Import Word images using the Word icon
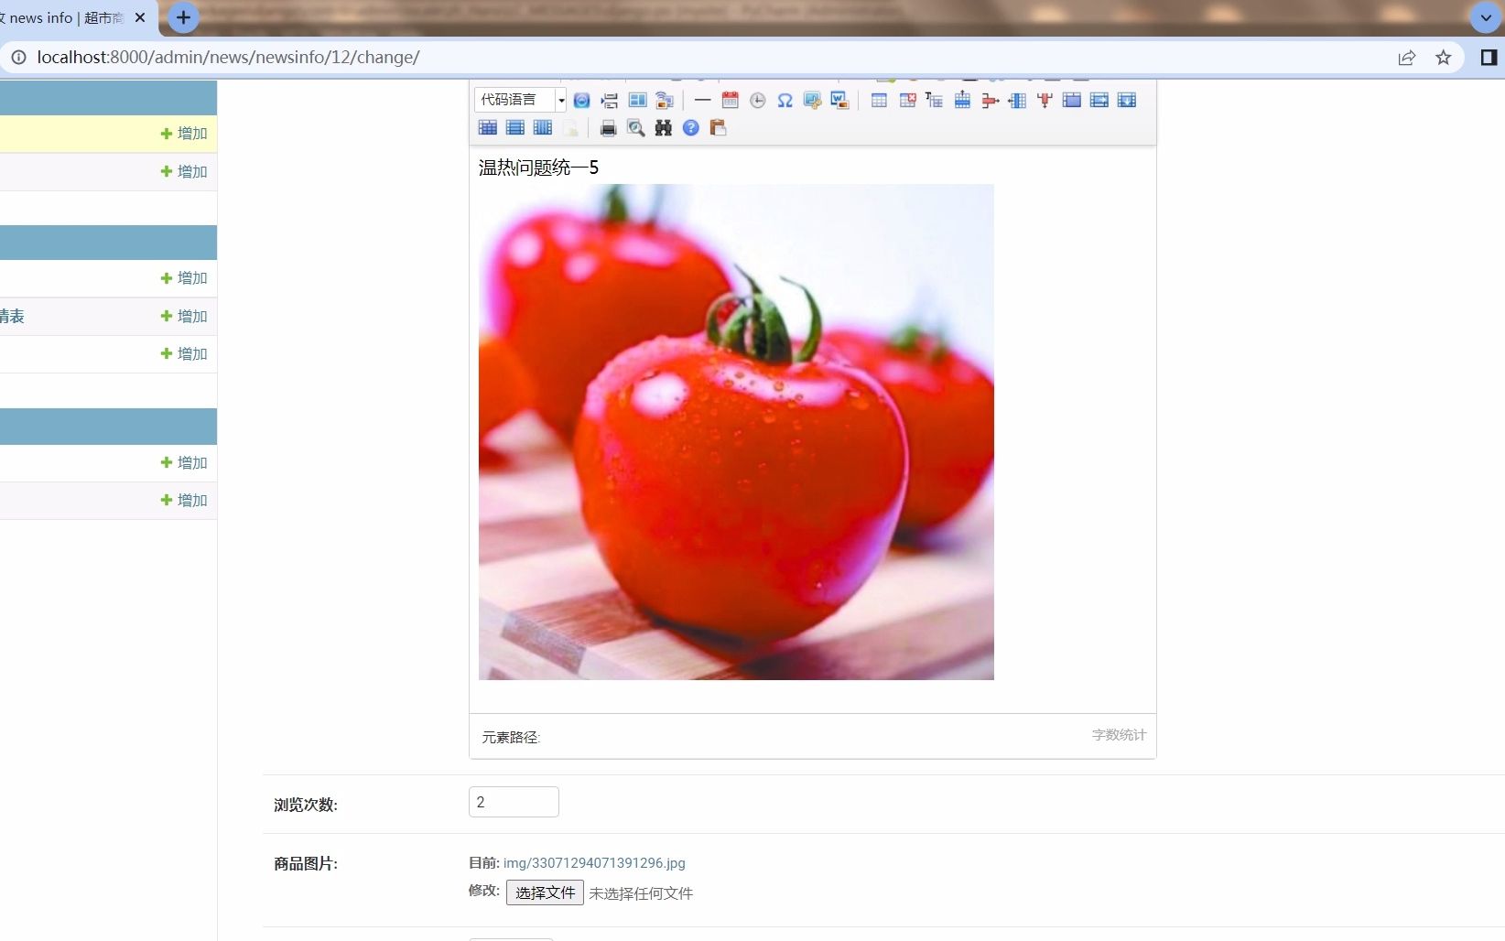The height and width of the screenshot is (941, 1505). (x=838, y=101)
